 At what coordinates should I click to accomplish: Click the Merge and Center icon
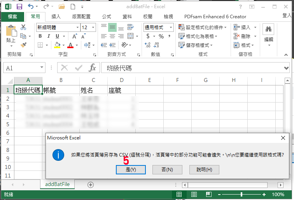pyautogui.click(x=131, y=36)
